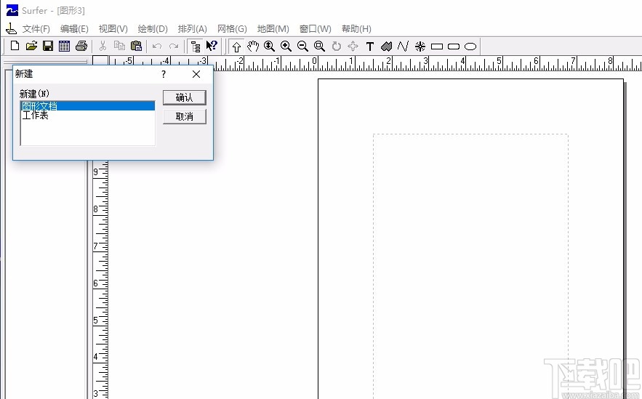
Task: Open the 地图(M) menu
Action: tap(273, 28)
